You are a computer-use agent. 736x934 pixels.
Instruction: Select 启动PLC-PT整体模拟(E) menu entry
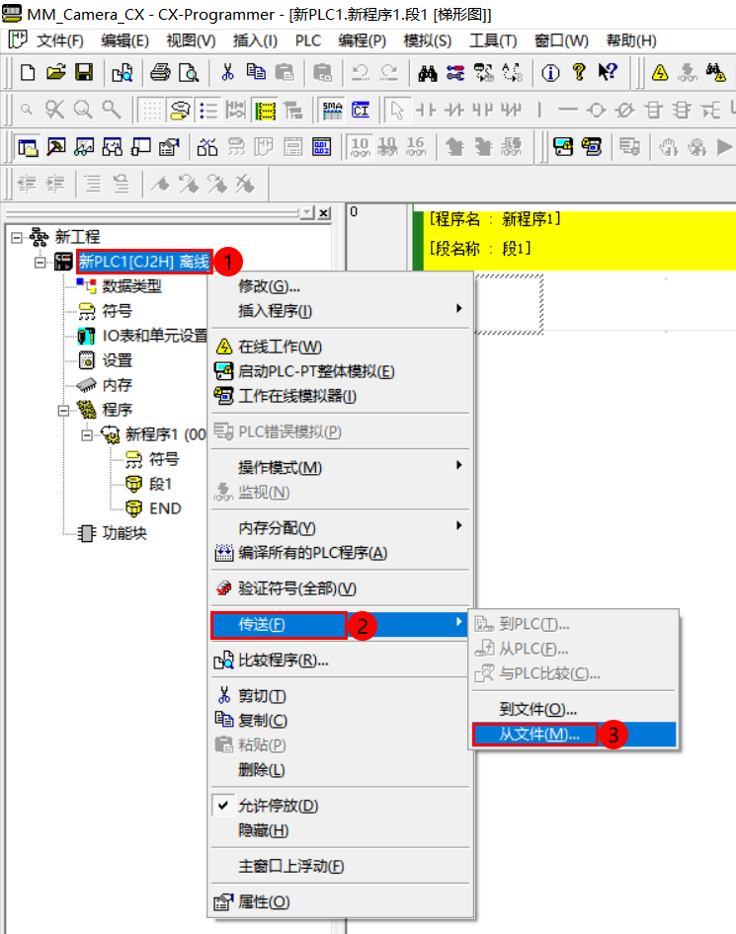[x=342, y=371]
